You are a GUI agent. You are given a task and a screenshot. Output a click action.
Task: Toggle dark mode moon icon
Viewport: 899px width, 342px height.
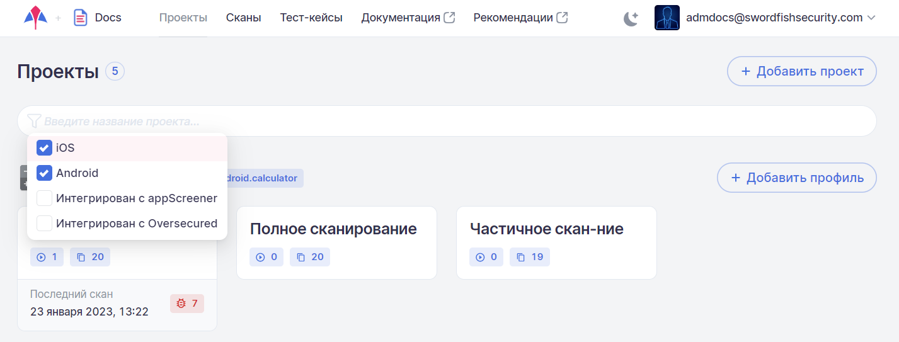631,18
